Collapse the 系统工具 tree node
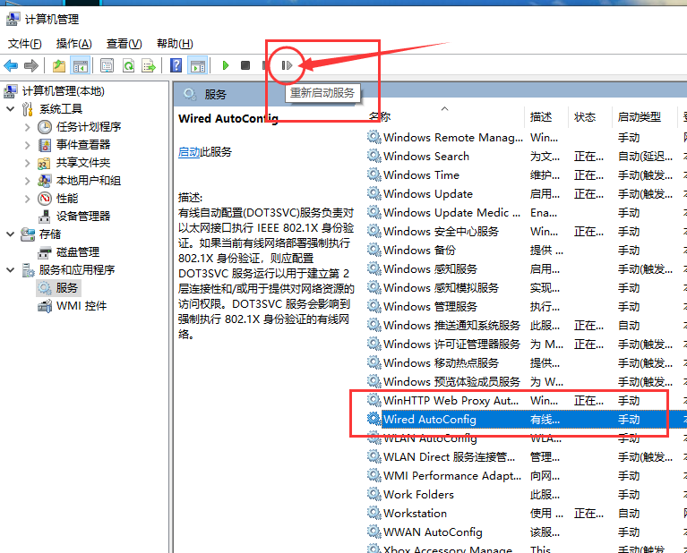This screenshot has width=687, height=553. pyautogui.click(x=11, y=109)
